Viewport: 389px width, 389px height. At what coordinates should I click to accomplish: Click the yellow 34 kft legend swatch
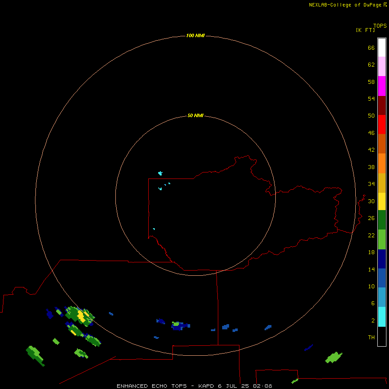pos(382,201)
